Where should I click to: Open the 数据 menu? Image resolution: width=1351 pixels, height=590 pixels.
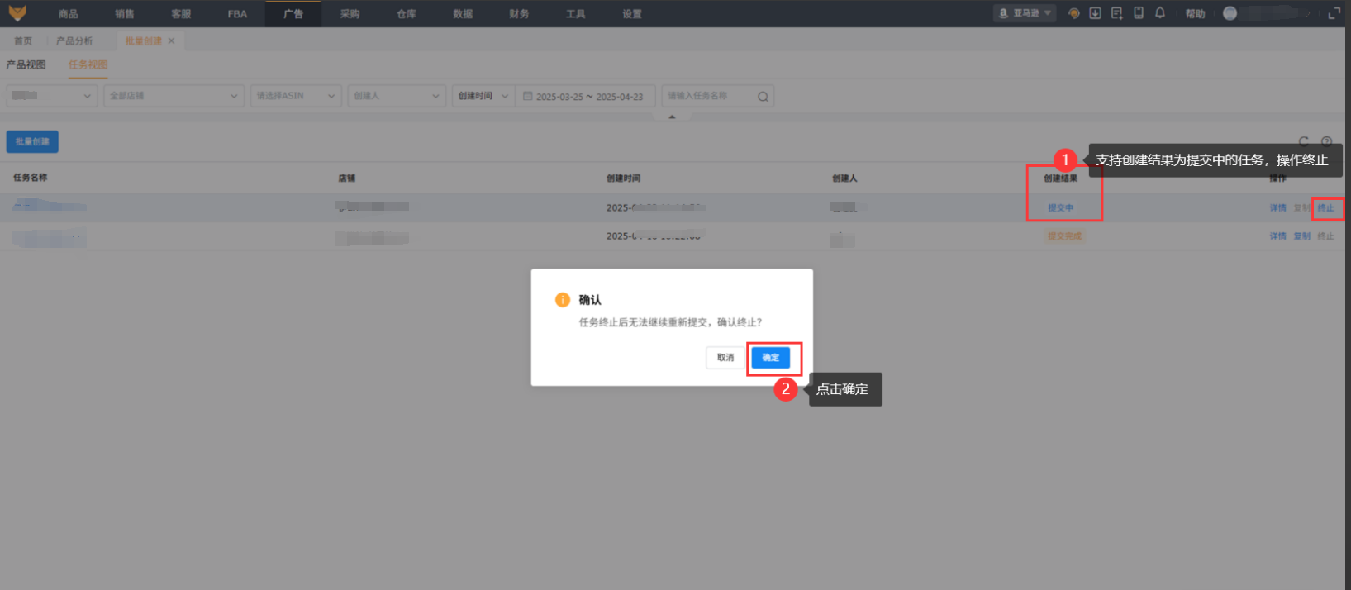(463, 14)
